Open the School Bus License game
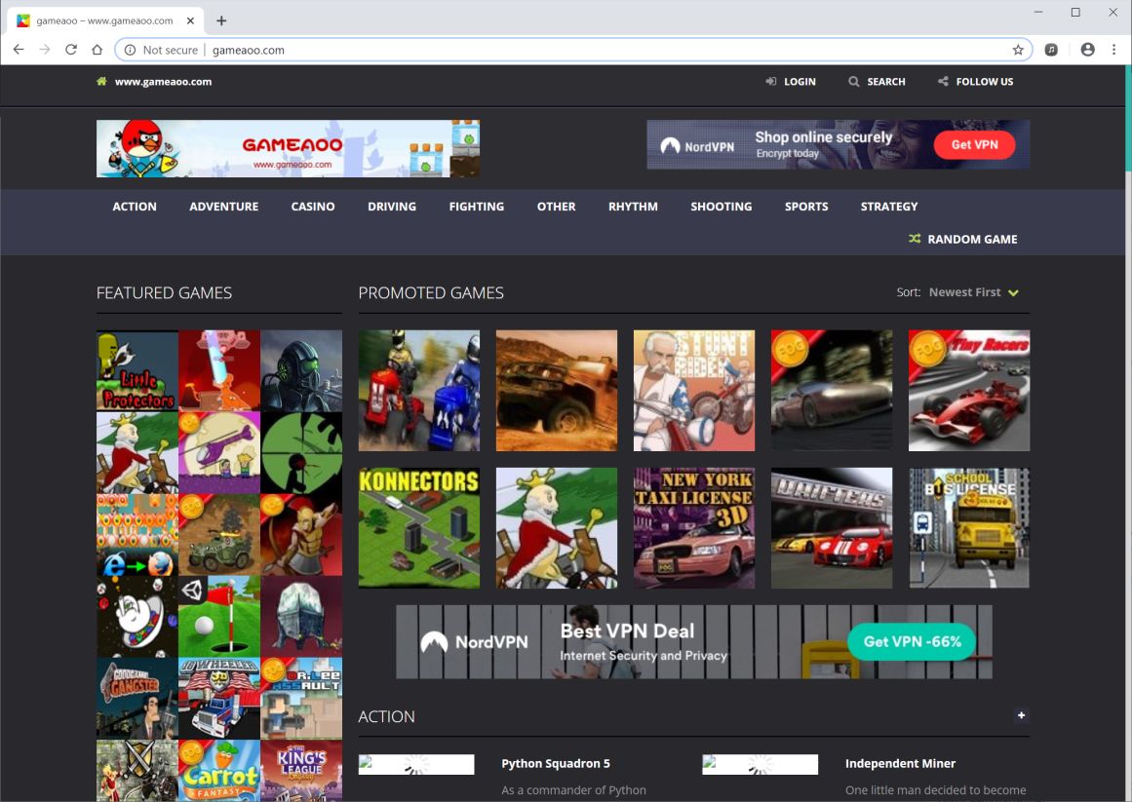Screen dimensions: 1132x802 pyautogui.click(x=969, y=527)
